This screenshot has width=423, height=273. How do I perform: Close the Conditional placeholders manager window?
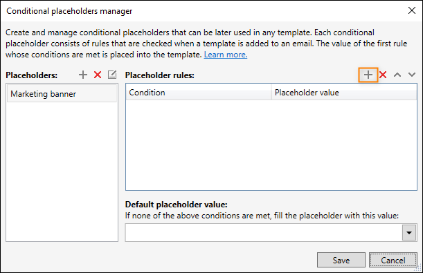[412, 11]
